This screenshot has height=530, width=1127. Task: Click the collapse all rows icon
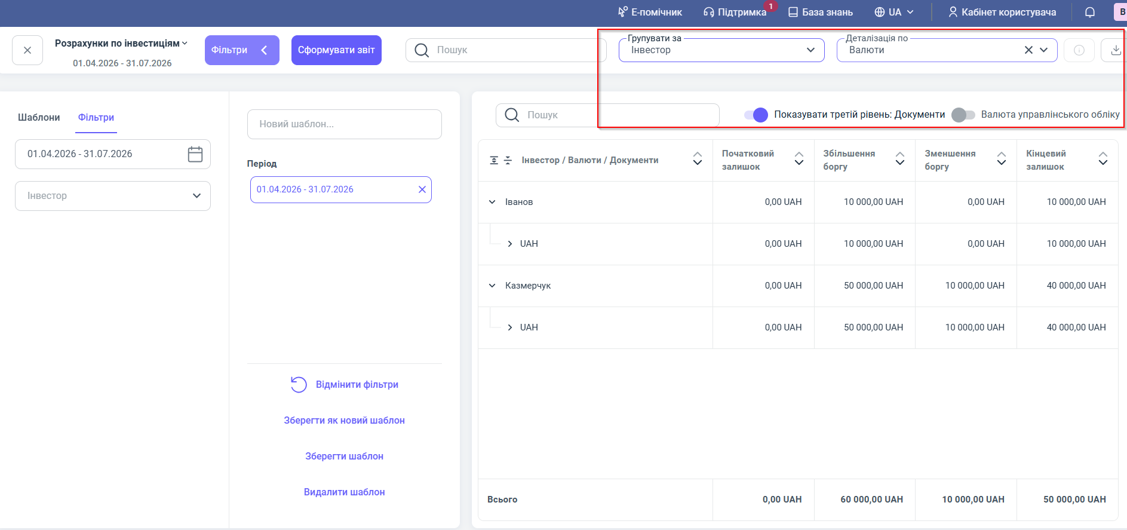(508, 160)
